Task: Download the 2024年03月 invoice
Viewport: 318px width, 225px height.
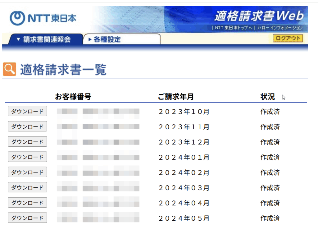Action: pyautogui.click(x=27, y=187)
